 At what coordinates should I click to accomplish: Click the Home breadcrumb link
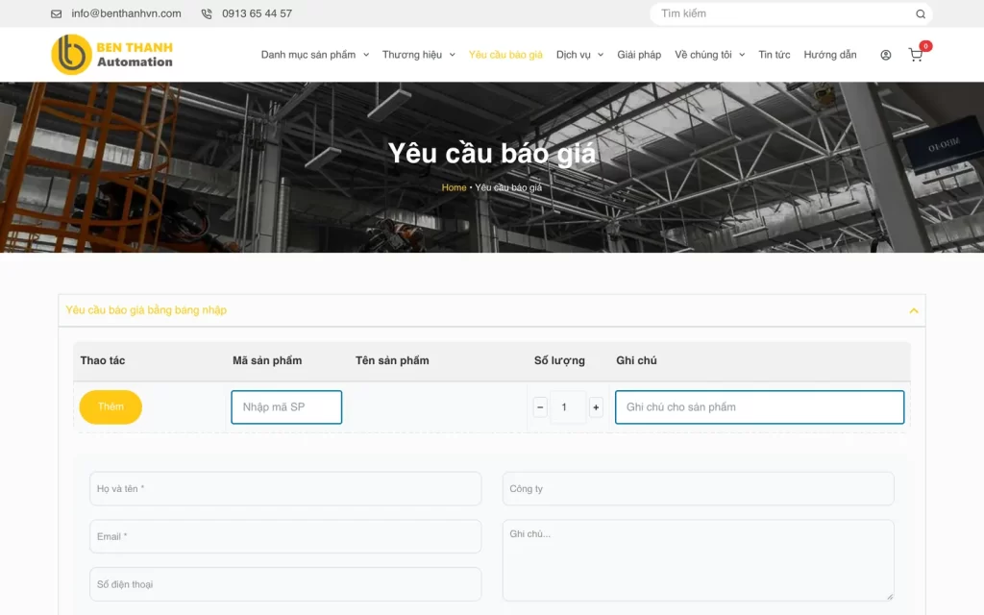tap(454, 187)
